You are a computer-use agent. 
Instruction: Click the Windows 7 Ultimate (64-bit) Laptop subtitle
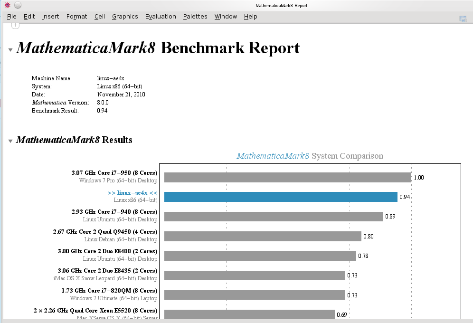tap(114, 298)
